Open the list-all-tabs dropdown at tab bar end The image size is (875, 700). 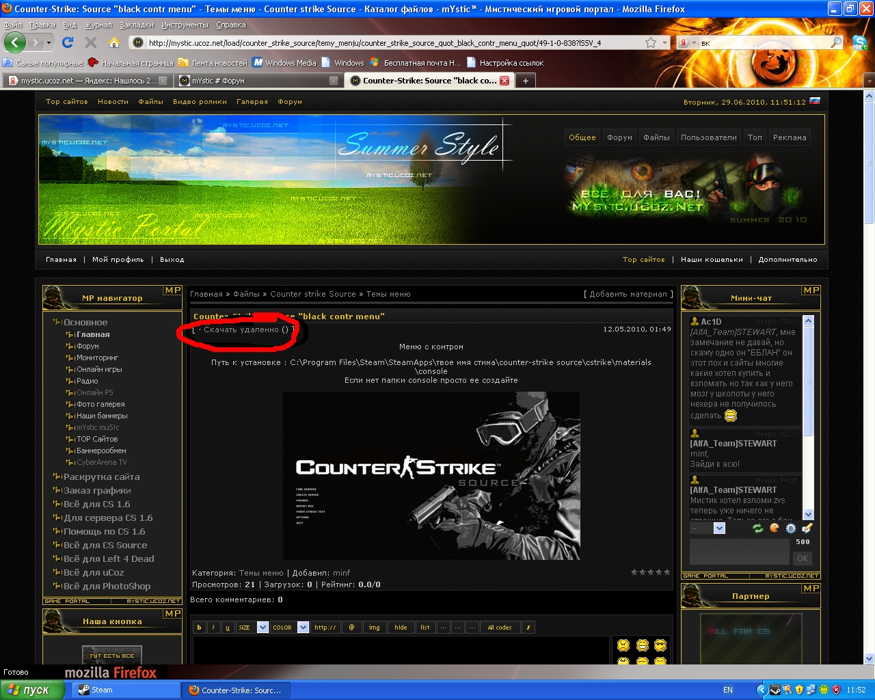coord(869,81)
